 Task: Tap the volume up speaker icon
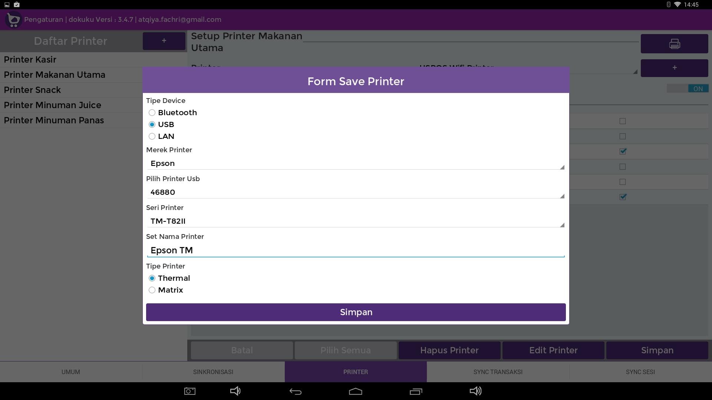(x=475, y=391)
